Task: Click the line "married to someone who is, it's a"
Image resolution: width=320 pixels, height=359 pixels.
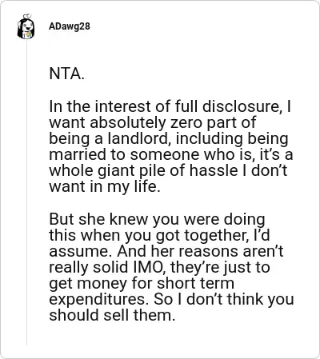Action: point(171,154)
